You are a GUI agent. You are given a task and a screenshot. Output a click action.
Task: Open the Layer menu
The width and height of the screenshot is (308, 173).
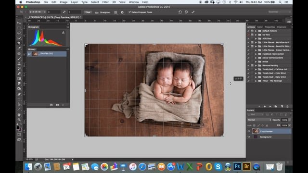click(x=74, y=2)
